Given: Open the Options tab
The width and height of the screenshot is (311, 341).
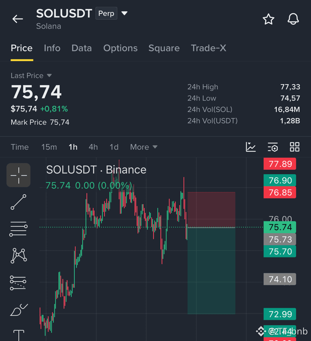Looking at the screenshot, I should [120, 48].
